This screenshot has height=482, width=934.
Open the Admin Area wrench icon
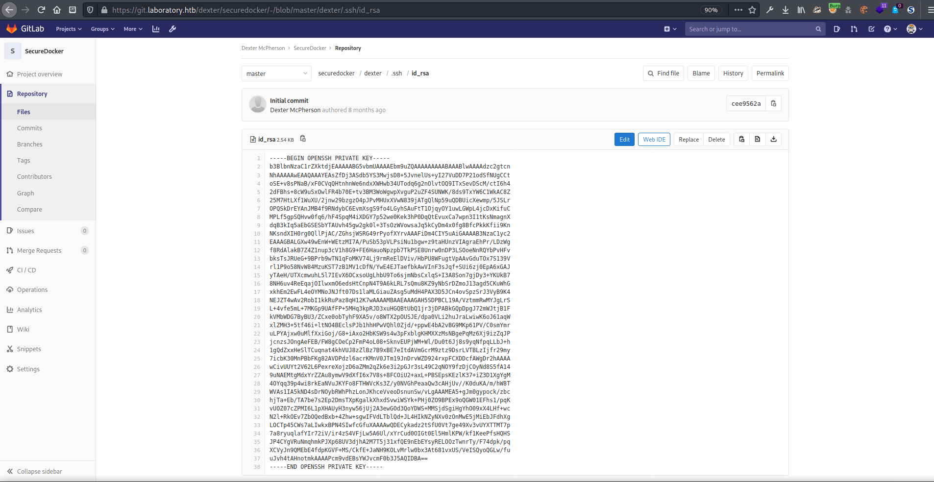(172, 29)
